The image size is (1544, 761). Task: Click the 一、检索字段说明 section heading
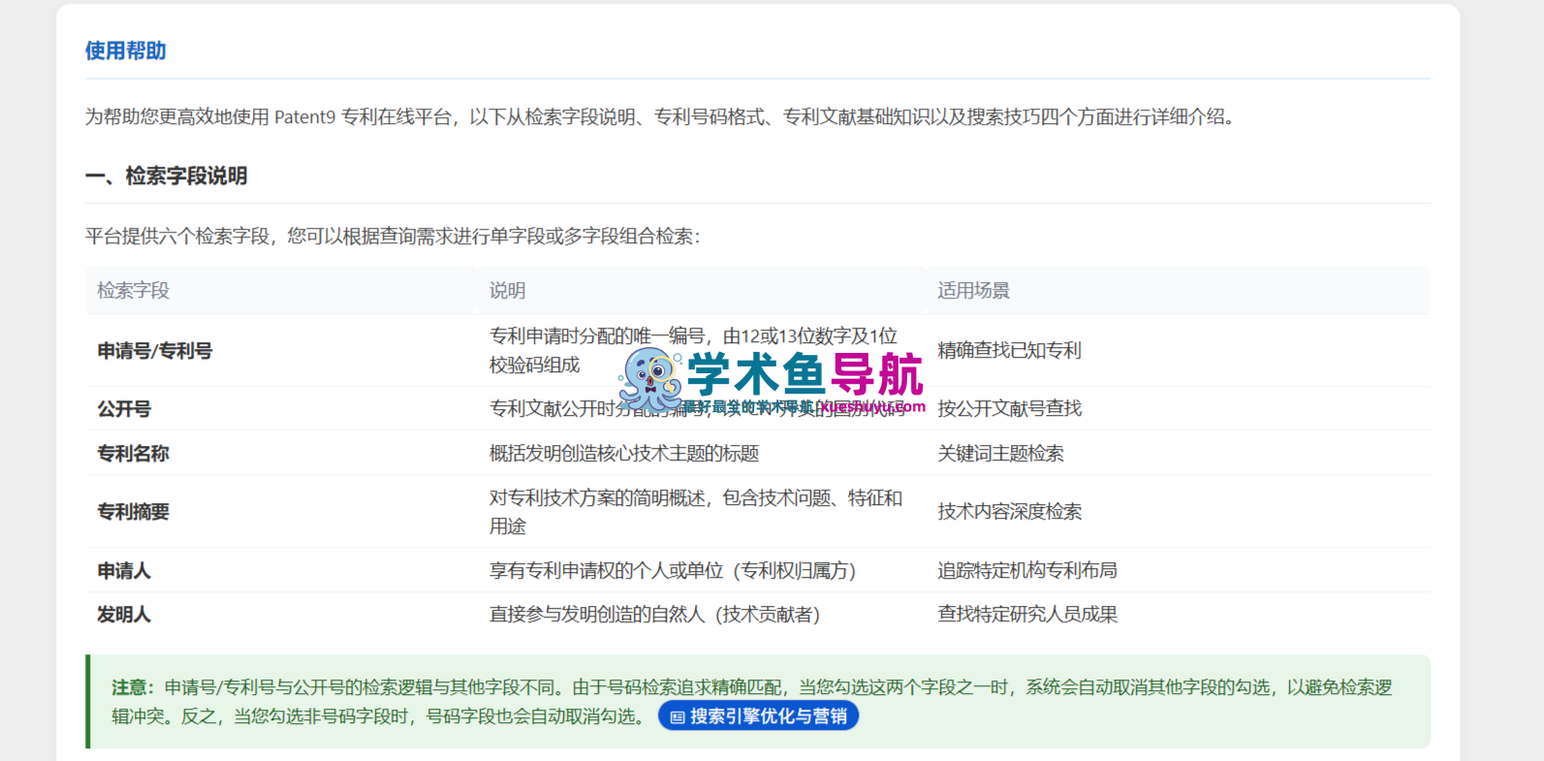(166, 175)
